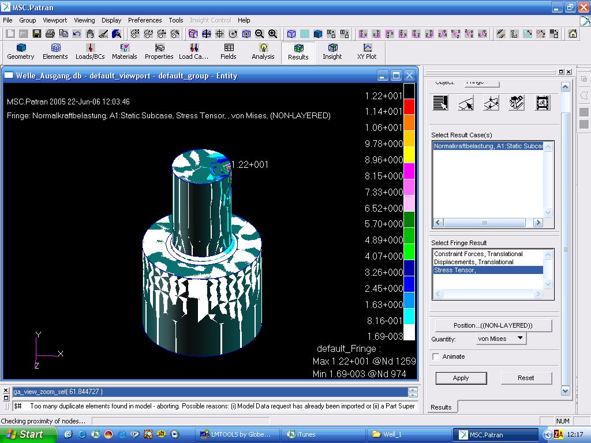Screen dimensions: 591x443
Task: Click the fit view crosshair icon
Action: 219,33
